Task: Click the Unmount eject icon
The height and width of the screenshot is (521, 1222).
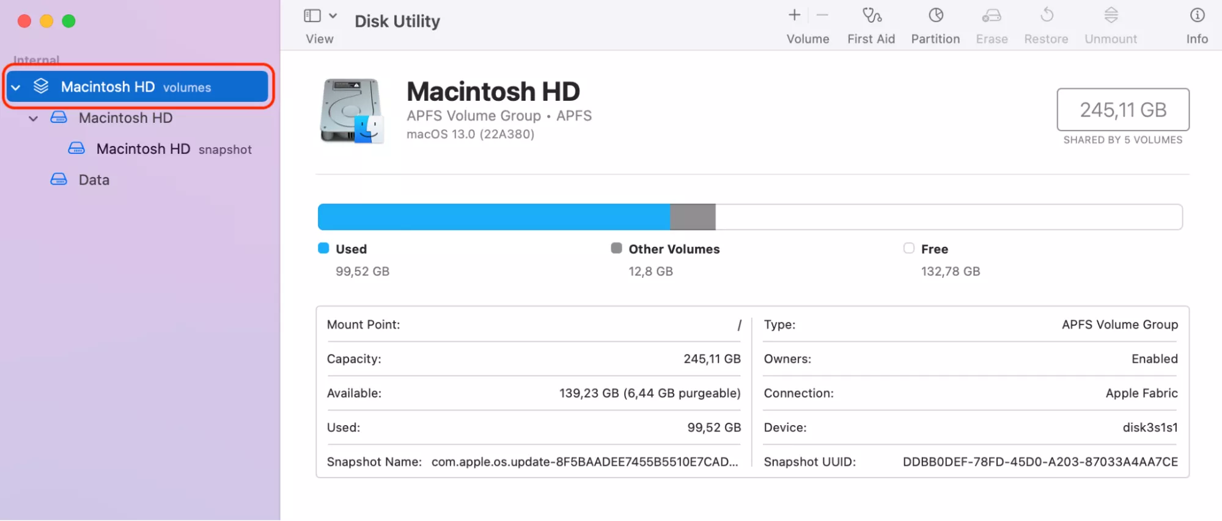Action: point(1111,15)
